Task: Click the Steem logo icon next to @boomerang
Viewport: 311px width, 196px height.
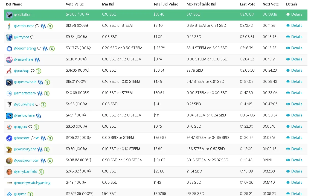Action: pos(45,48)
